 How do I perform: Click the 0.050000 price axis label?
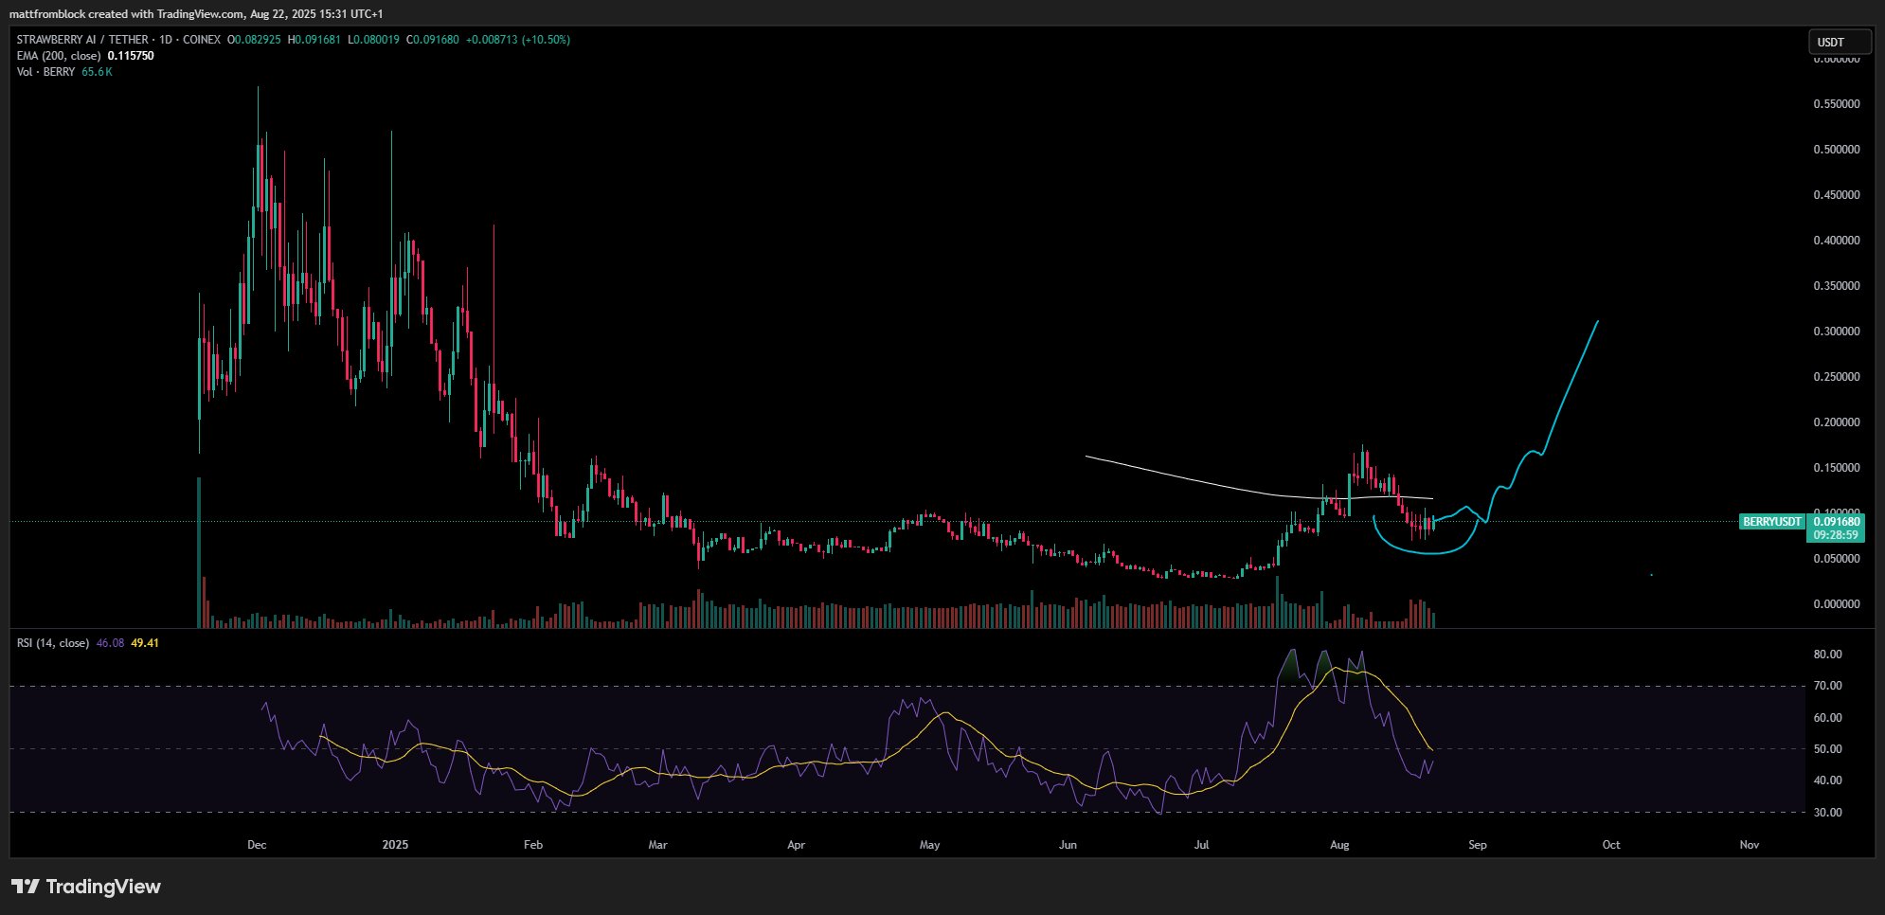1837,559
